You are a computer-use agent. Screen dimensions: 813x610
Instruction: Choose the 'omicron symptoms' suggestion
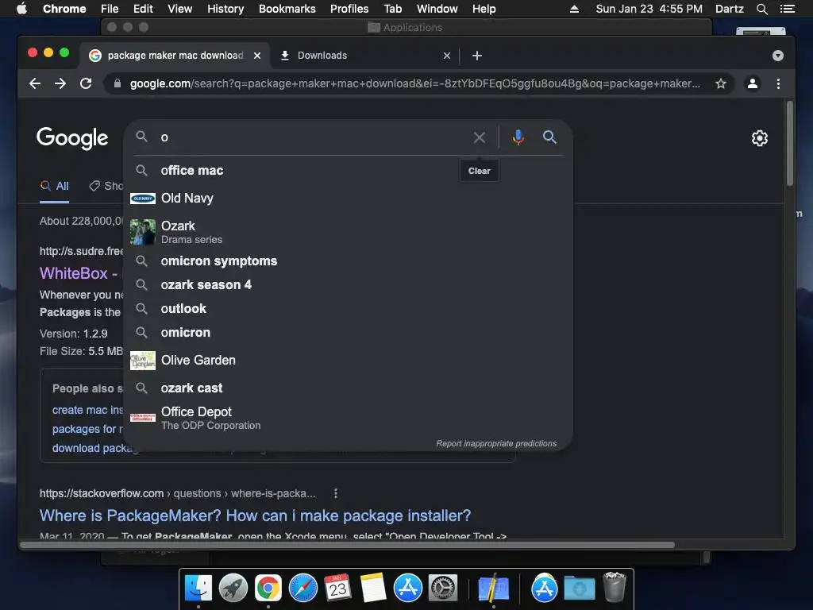[x=348, y=261]
